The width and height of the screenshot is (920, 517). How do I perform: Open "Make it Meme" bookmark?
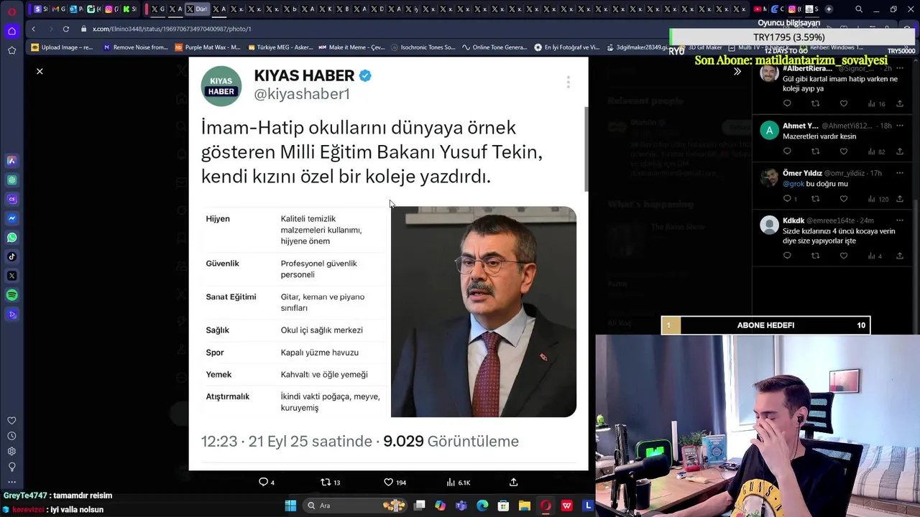351,47
